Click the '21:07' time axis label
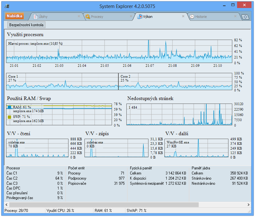This screenshot has width=255, height=217. pos(150,66)
